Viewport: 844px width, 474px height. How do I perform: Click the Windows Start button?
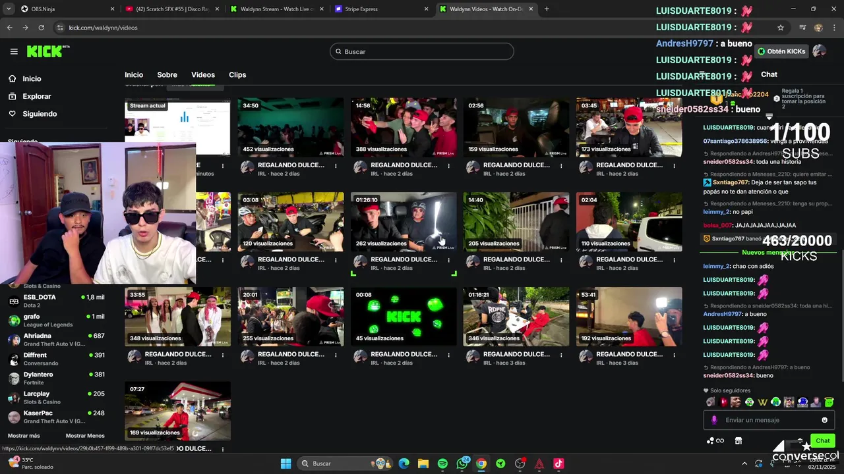coord(286,463)
